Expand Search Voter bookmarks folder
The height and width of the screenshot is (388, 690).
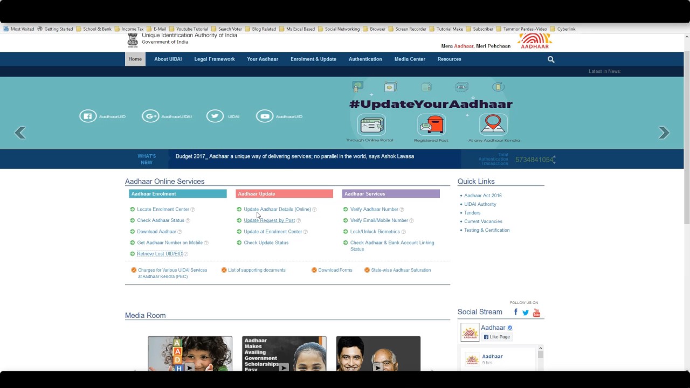226,29
